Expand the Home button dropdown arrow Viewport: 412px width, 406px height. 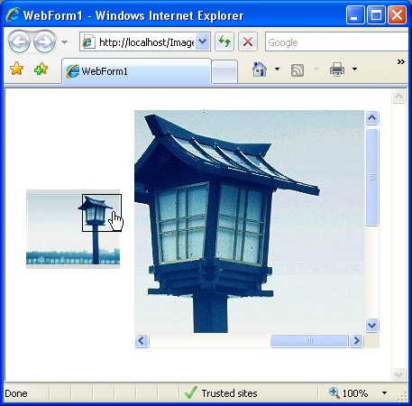coord(277,69)
